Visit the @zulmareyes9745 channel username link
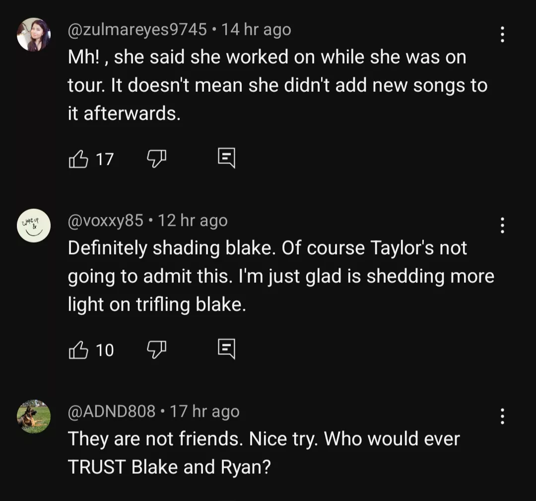Viewport: 536px width, 501px height. tap(137, 30)
